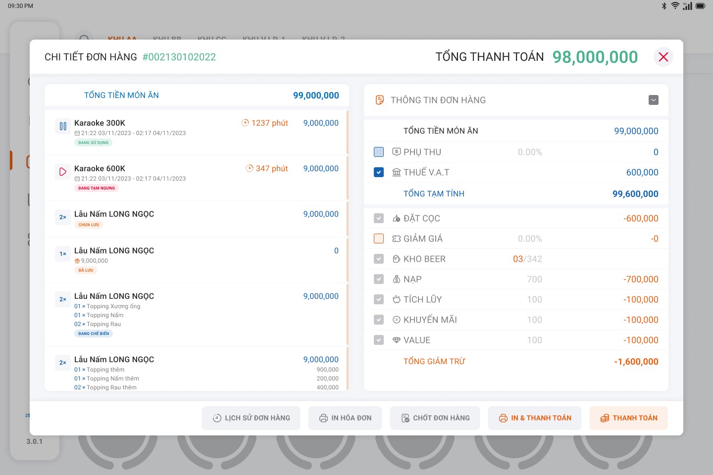The width and height of the screenshot is (713, 475).
Task: Click Tổng Tiền Món Ăn header in item list
Action: click(121, 95)
